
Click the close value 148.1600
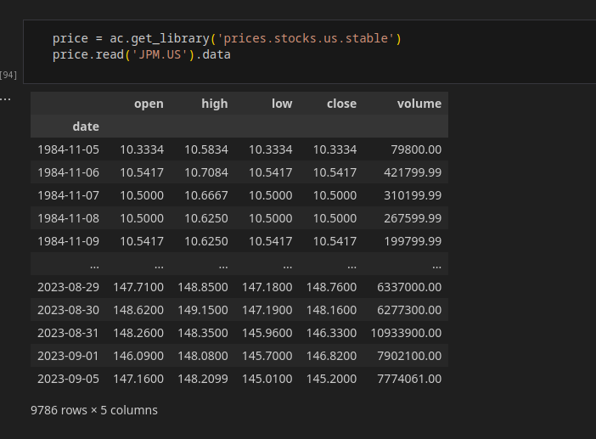pos(331,310)
